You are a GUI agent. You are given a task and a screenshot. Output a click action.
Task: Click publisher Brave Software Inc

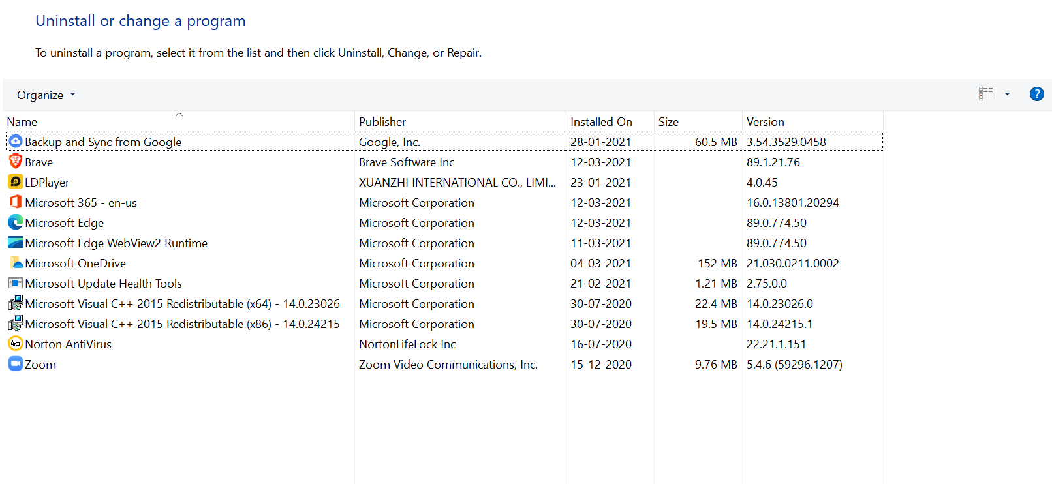click(407, 162)
